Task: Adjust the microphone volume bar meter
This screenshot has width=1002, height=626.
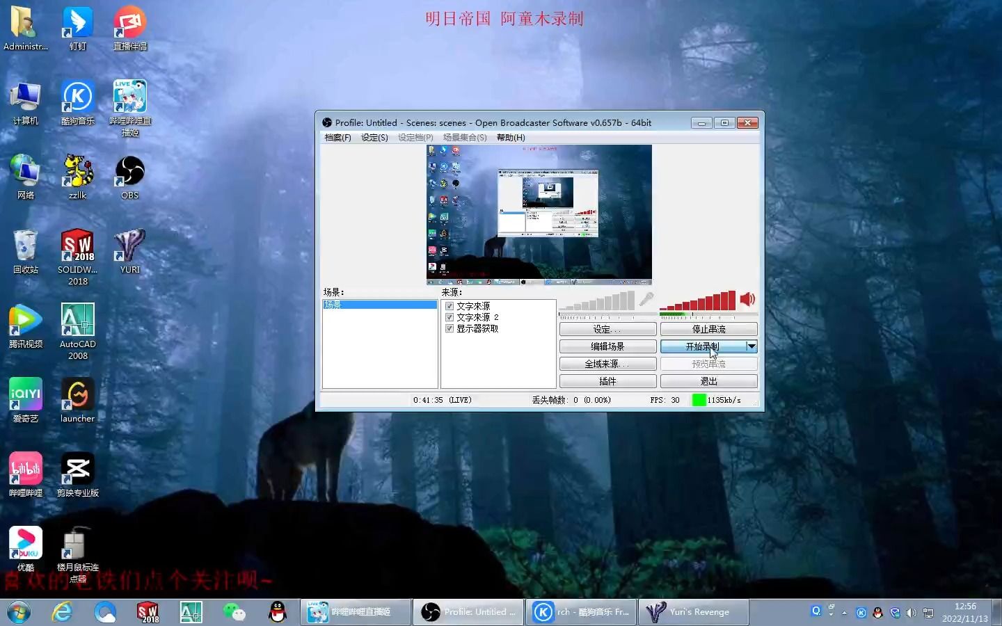Action: click(x=597, y=300)
